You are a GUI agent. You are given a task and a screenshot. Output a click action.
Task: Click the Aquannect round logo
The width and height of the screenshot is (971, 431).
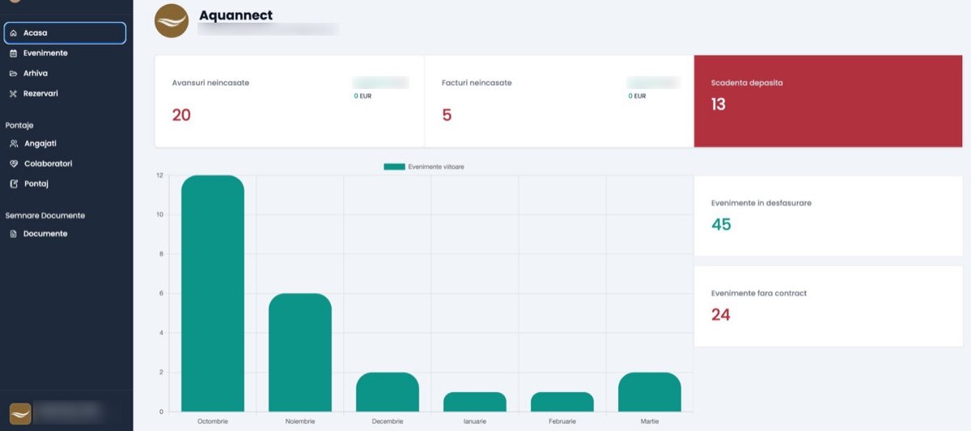click(x=172, y=21)
